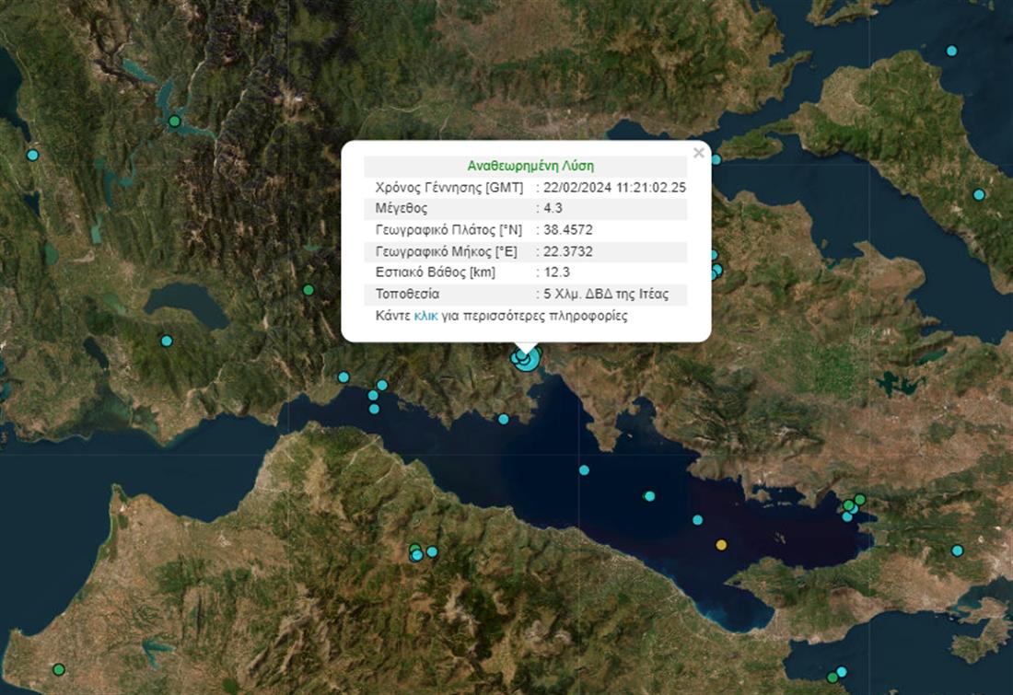Click the green marker in southwest Peloponnese corner

click(59, 669)
